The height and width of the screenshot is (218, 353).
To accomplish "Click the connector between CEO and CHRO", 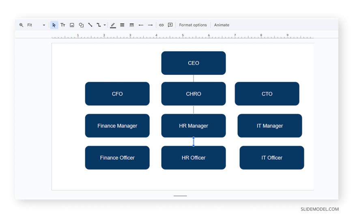I will pos(194,78).
